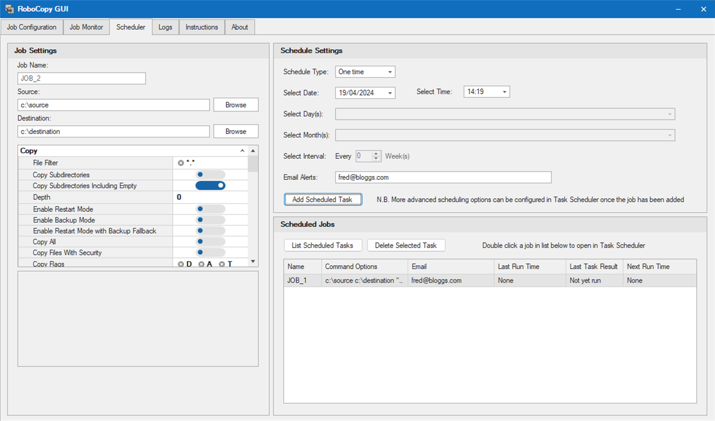Image resolution: width=715 pixels, height=421 pixels.
Task: Enable the Copy Subdirectories toggle
Action: pyautogui.click(x=210, y=174)
